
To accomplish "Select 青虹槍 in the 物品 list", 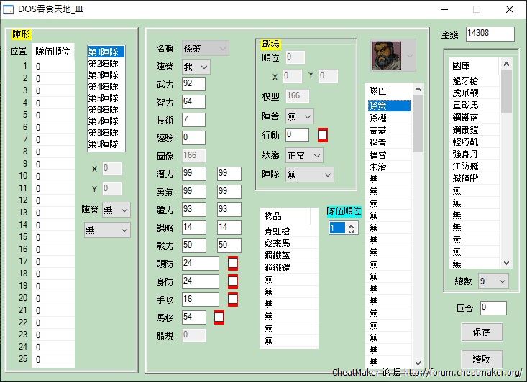I will tap(278, 230).
